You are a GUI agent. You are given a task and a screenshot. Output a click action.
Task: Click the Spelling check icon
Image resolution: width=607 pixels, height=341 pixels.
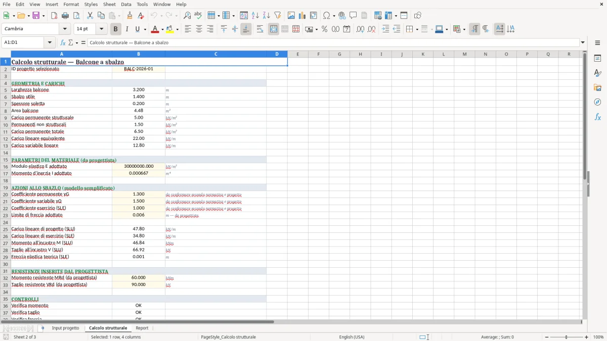(198, 16)
